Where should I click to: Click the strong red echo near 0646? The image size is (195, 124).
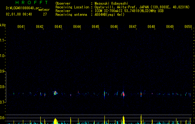pyautogui.click(x=123, y=94)
